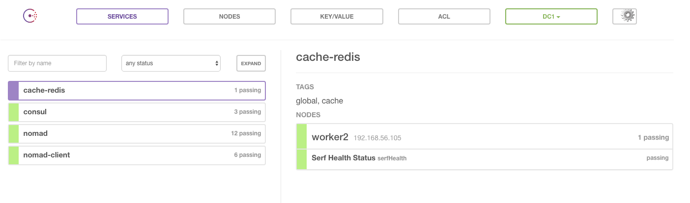This screenshot has height=203, width=690.
Task: Click the 6 passing count
Action: [x=247, y=155]
